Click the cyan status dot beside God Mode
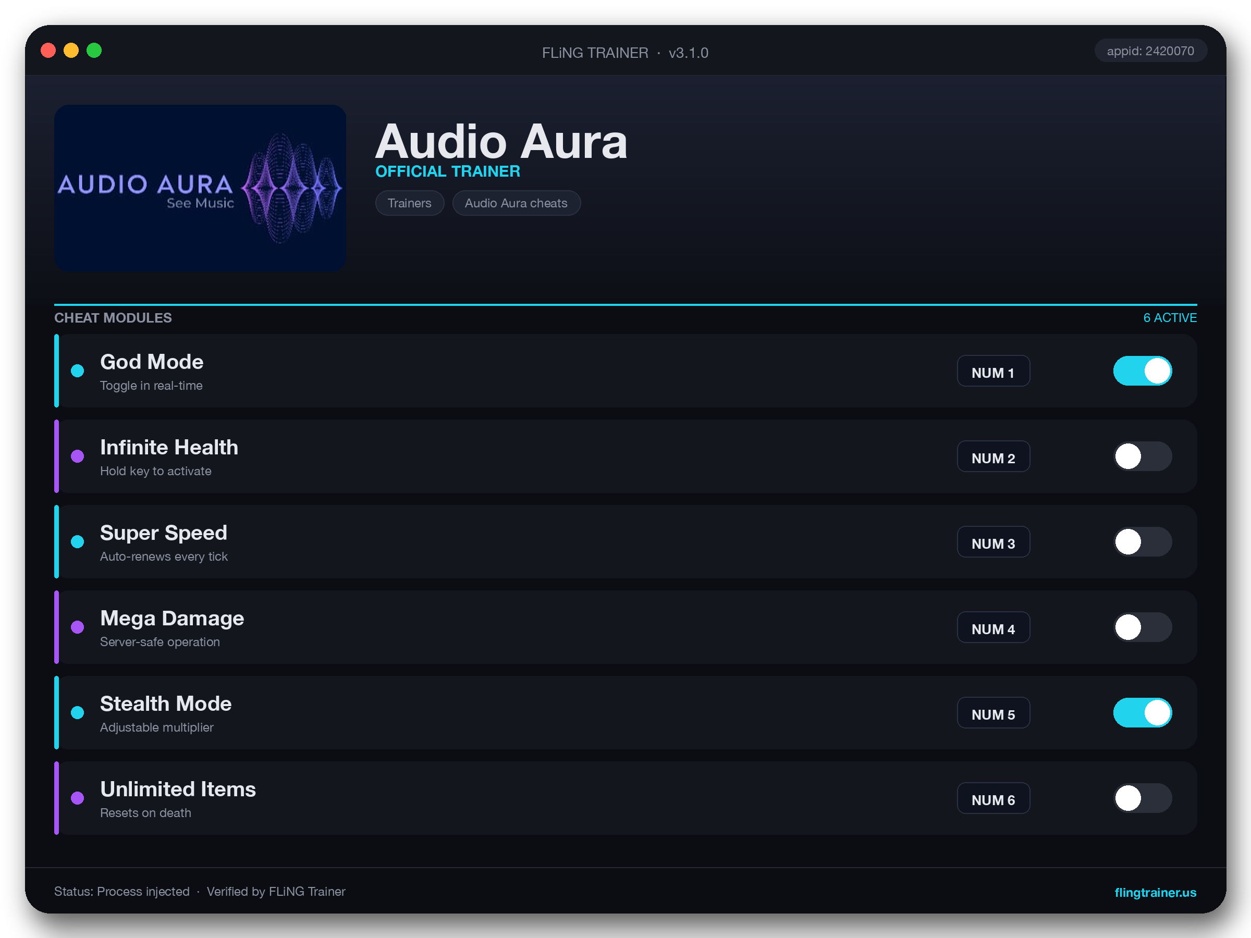Image resolution: width=1251 pixels, height=938 pixels. coord(78,371)
